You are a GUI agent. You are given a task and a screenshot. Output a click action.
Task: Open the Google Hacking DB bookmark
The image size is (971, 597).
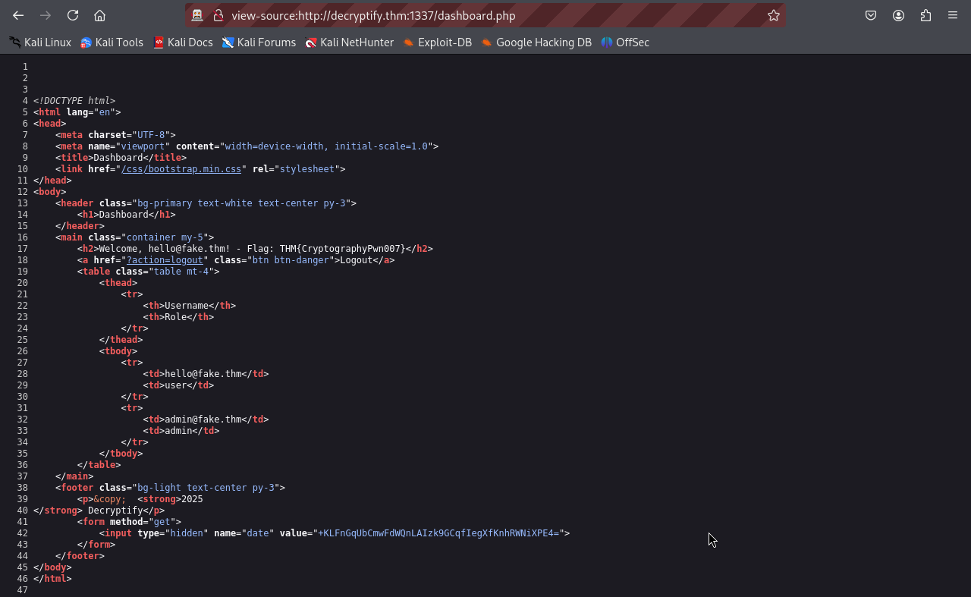tap(536, 42)
